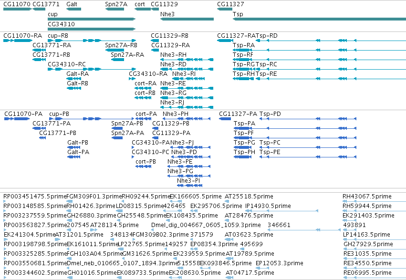Select the CG34310-PC protein label
The image size is (406, 280).
coord(150,152)
